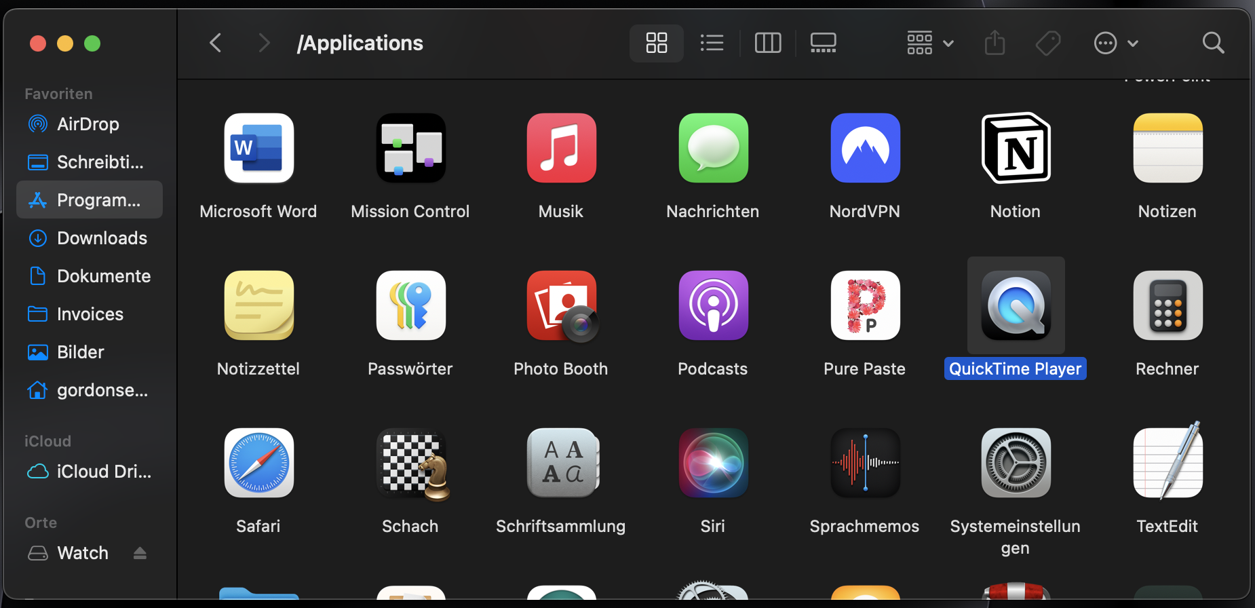The image size is (1255, 608).
Task: Open iCloud Drive in the sidebar
Action: tap(90, 472)
